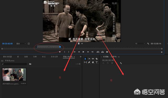Open the 适合 zoom level dropdown
The width and height of the screenshot is (168, 98).
[x=21, y=43]
